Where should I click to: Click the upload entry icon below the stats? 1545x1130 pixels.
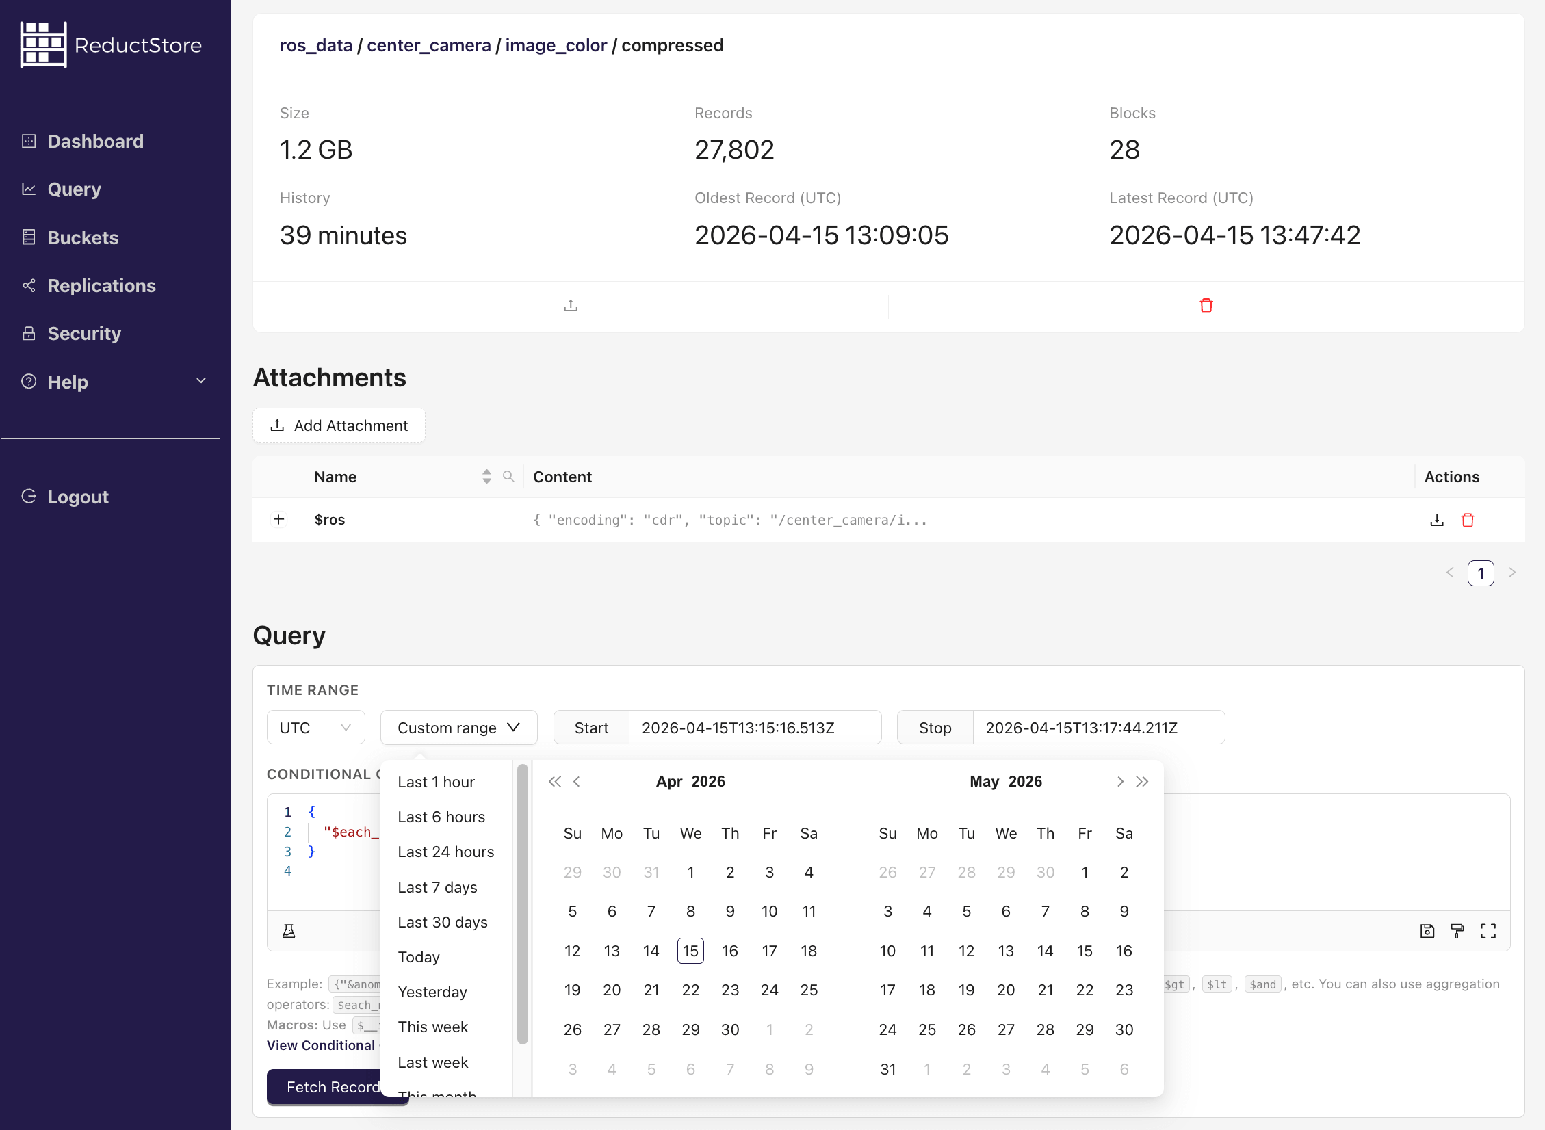(x=571, y=305)
